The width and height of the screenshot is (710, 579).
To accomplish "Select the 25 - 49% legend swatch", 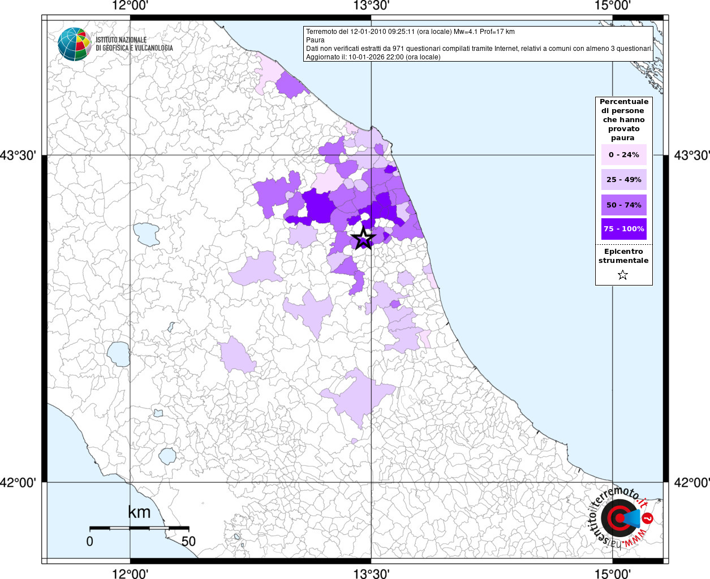I will tap(623, 180).
